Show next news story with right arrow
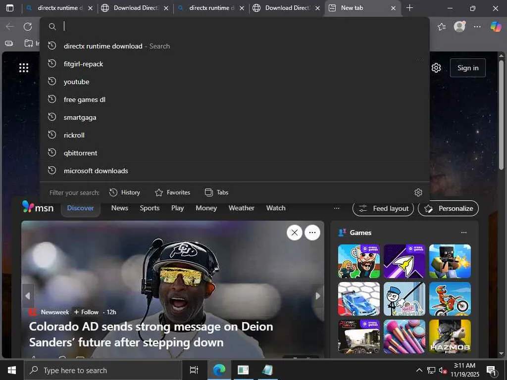The width and height of the screenshot is (507, 380). pos(318,296)
